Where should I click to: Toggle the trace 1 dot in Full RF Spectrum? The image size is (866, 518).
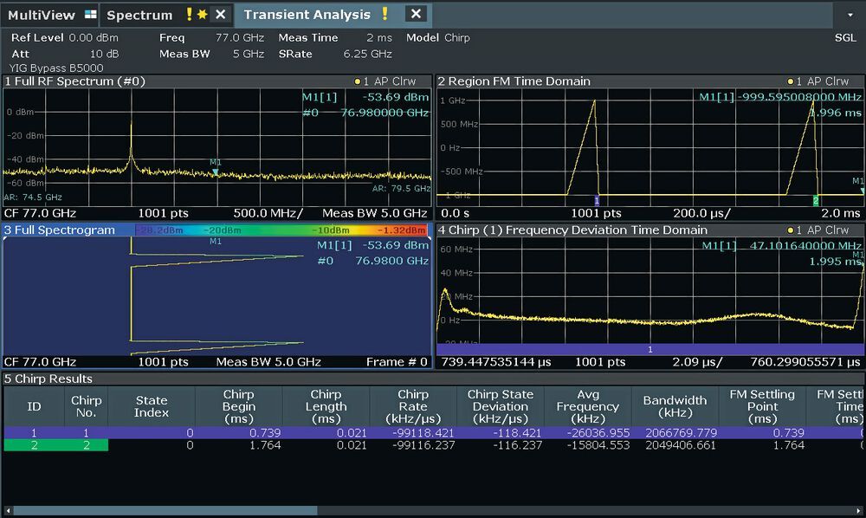[x=356, y=81]
